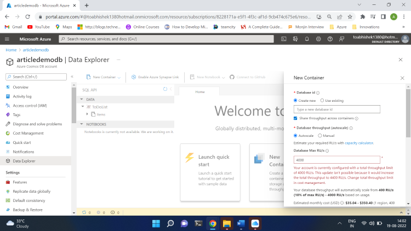
Task: Select Create new database radio
Action: coord(295,101)
